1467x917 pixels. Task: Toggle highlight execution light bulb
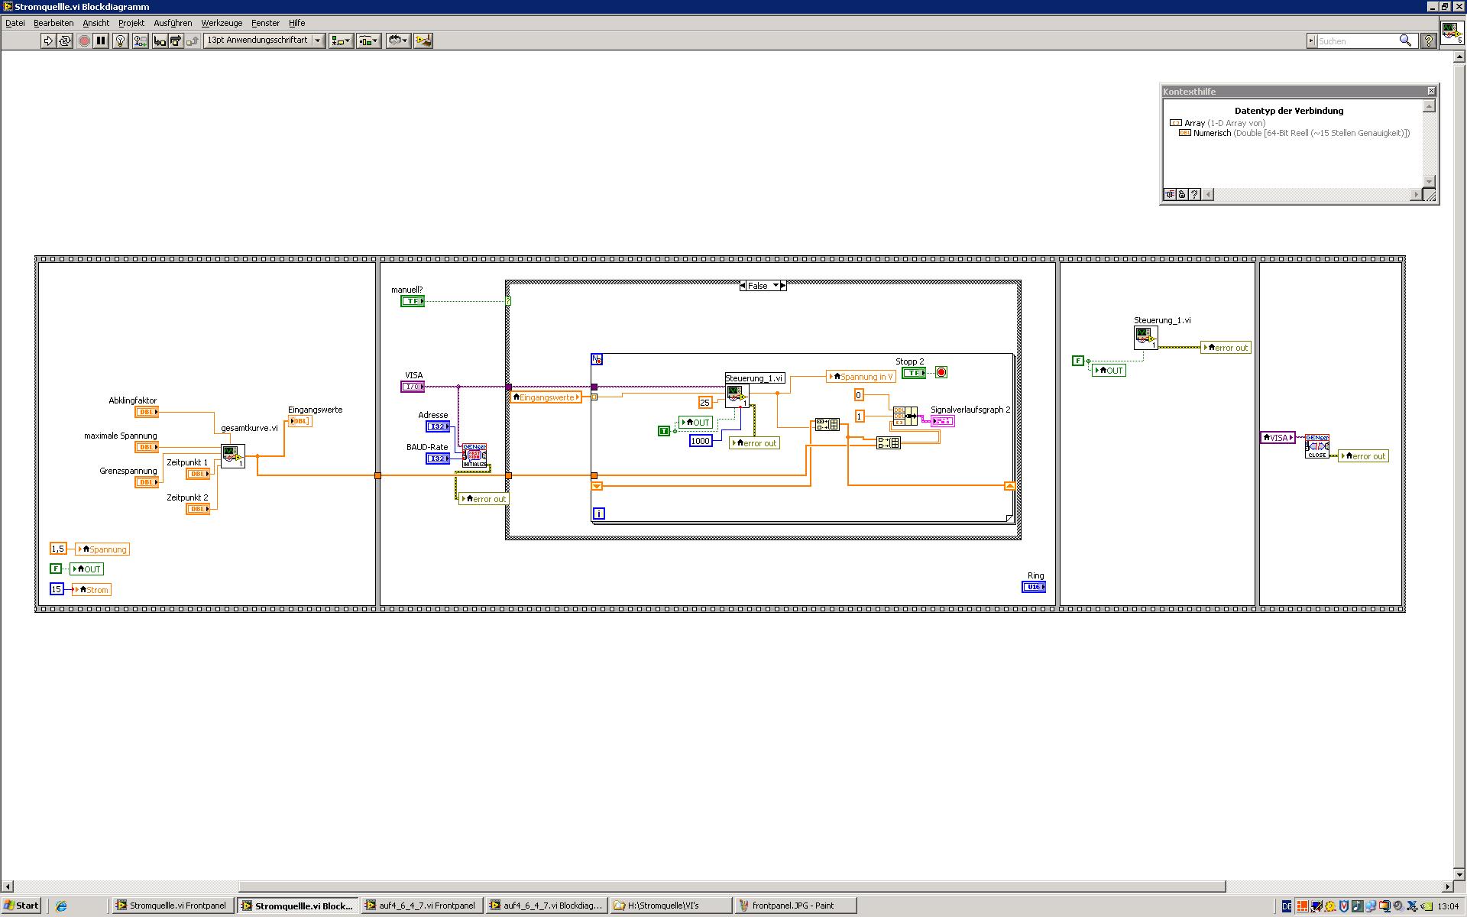120,41
